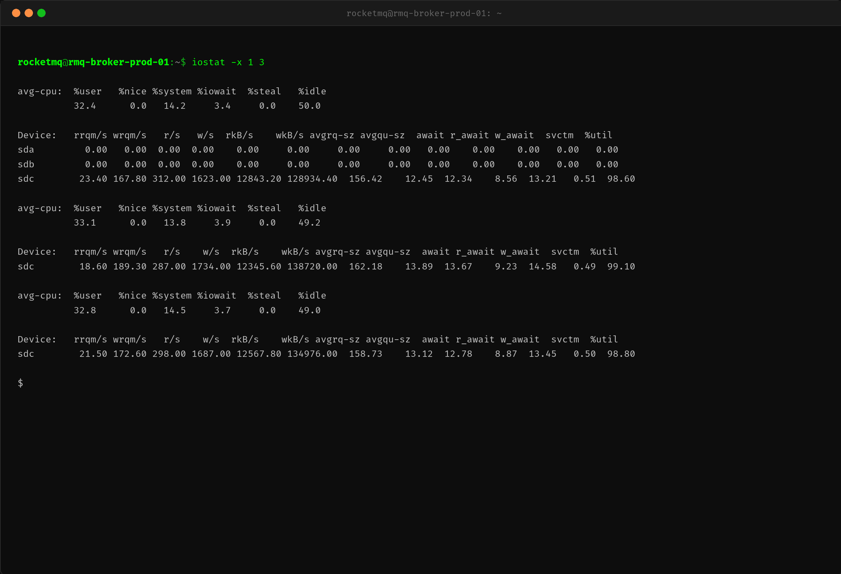This screenshot has width=841, height=574.
Task: Click sdc rrqm/s value 23.40
Action: pos(93,179)
